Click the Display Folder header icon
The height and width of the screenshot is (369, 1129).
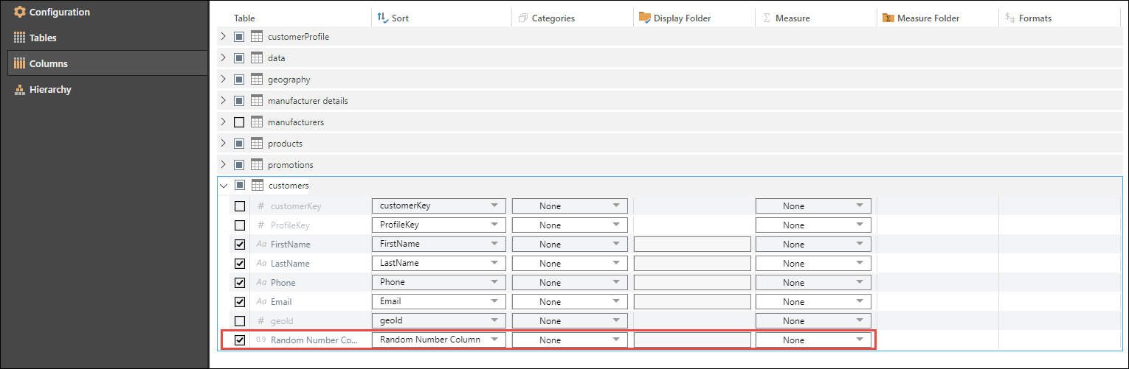tap(644, 18)
